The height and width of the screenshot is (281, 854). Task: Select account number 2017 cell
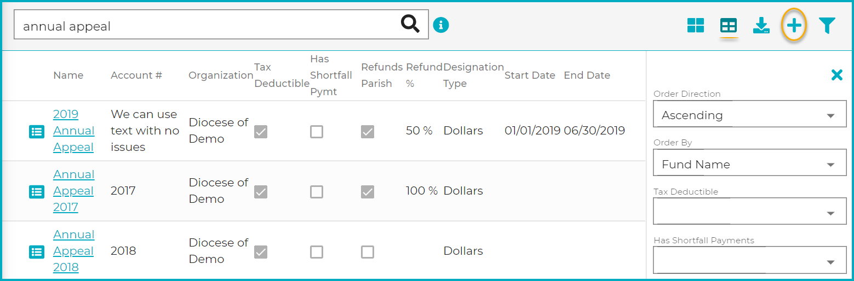point(123,191)
